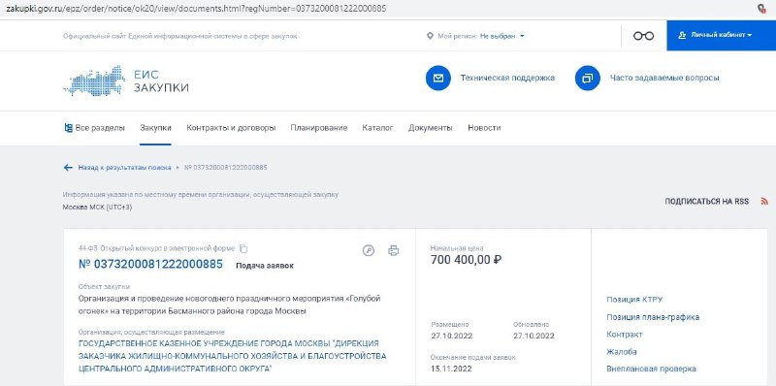Open the Все разделы menu
The image size is (776, 386).
click(94, 128)
